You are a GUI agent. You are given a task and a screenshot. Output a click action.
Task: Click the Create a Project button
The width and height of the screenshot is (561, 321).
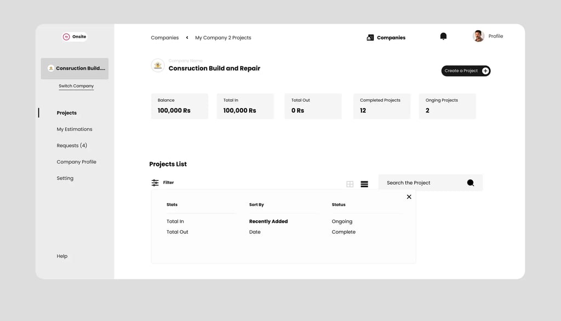click(x=466, y=71)
